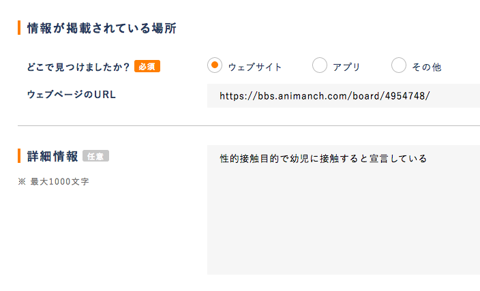
Task: Click the gray 任意 badge
Action: tap(95, 156)
